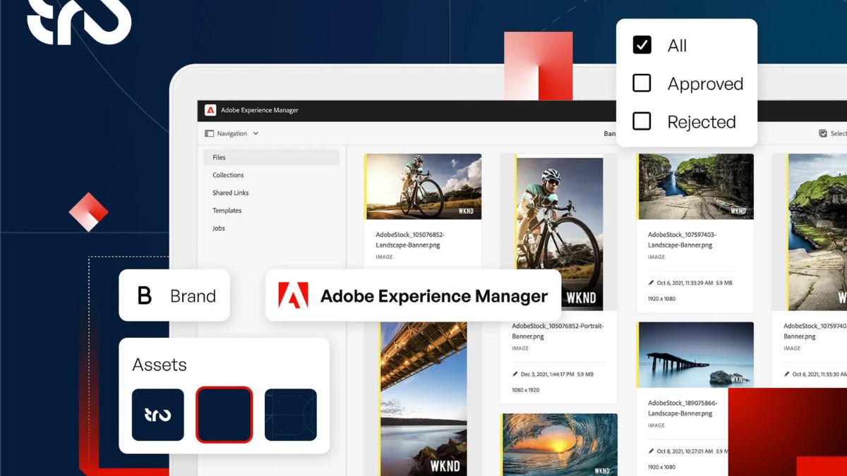This screenshot has height=476, width=847.
Task: Click file name AdobeStock_189075866-Landscape-Banner.png
Action: 683,408
